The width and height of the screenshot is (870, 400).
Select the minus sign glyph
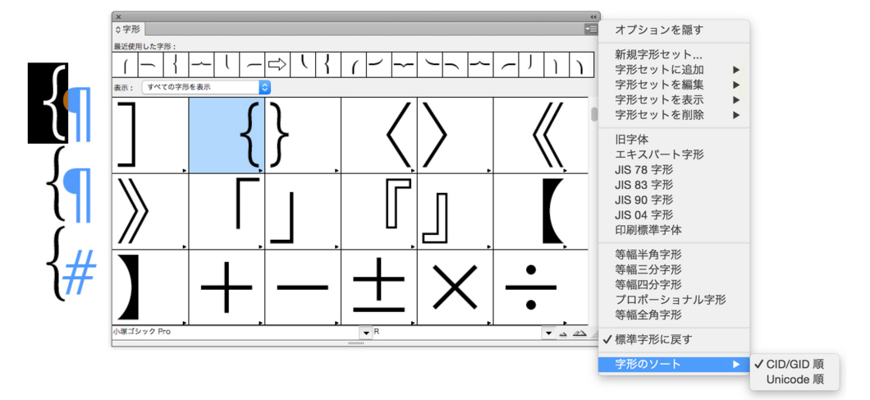[x=303, y=287]
